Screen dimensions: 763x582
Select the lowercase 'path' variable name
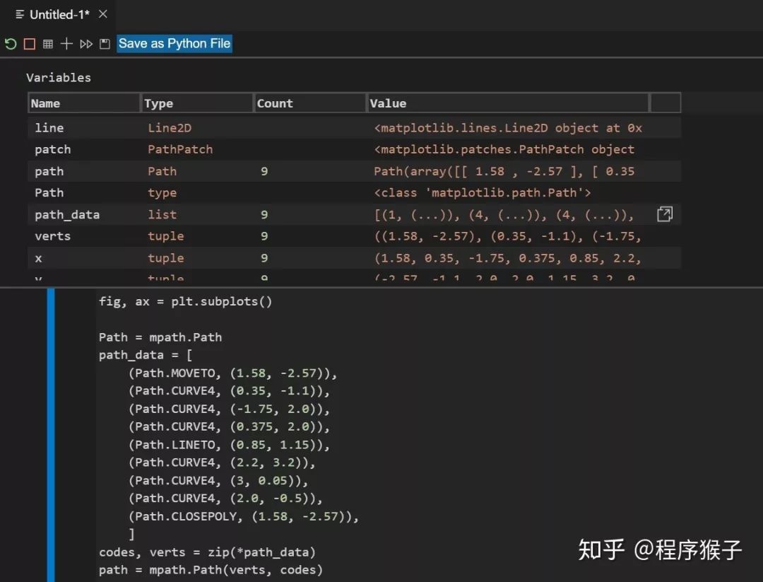49,171
